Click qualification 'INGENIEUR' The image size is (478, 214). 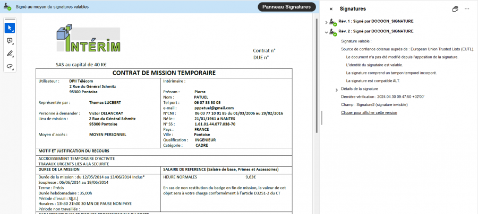(x=206, y=140)
